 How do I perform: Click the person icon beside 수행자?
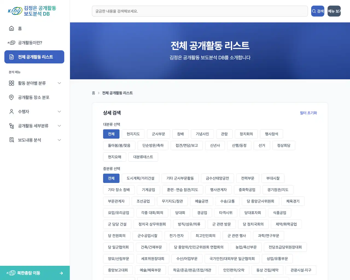(x=11, y=112)
